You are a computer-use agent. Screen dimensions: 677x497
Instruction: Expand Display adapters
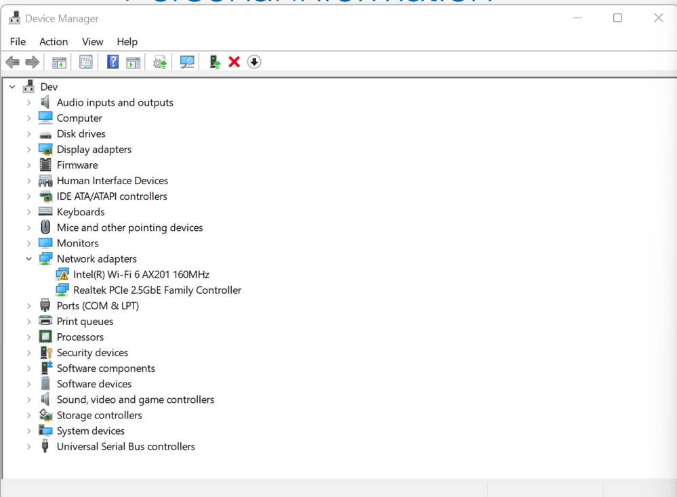(28, 150)
